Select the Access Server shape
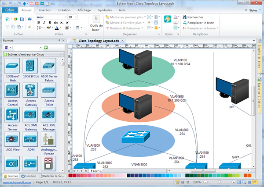Viewport: 264px width, 187px height. click(12, 115)
